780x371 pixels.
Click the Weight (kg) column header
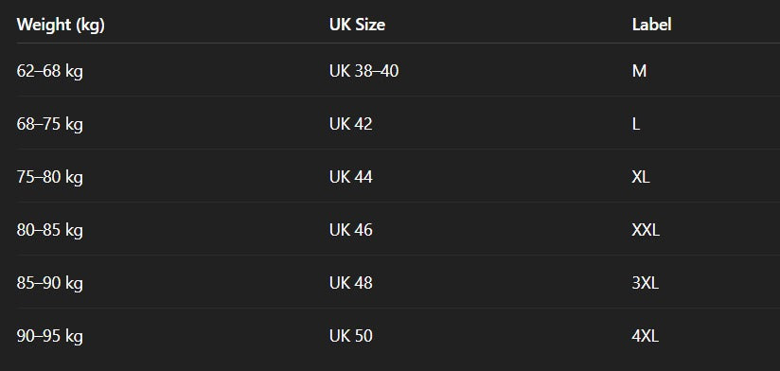61,25
